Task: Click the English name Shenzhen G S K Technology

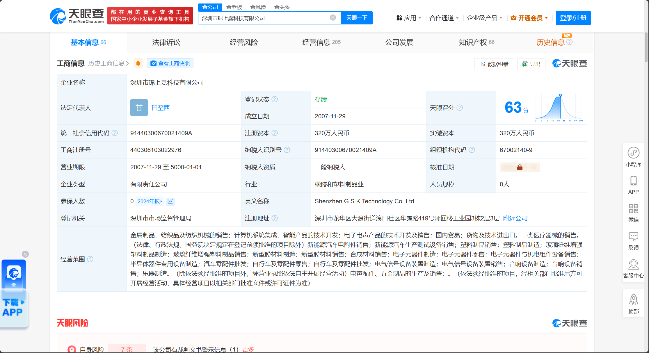Action: click(365, 201)
